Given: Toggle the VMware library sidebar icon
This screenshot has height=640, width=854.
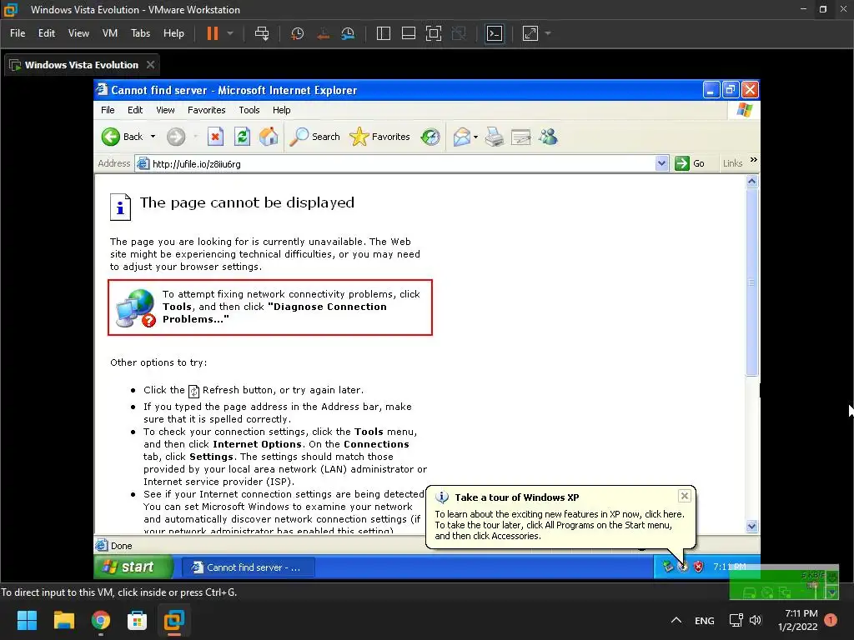Looking at the screenshot, I should (384, 33).
